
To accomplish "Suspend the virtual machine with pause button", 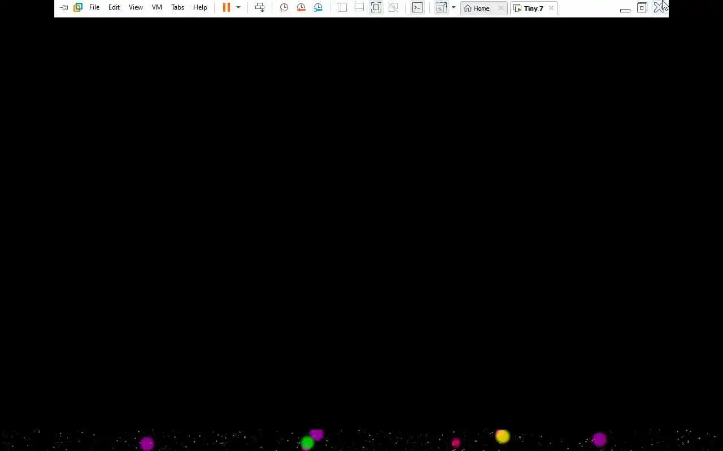I will (x=227, y=7).
